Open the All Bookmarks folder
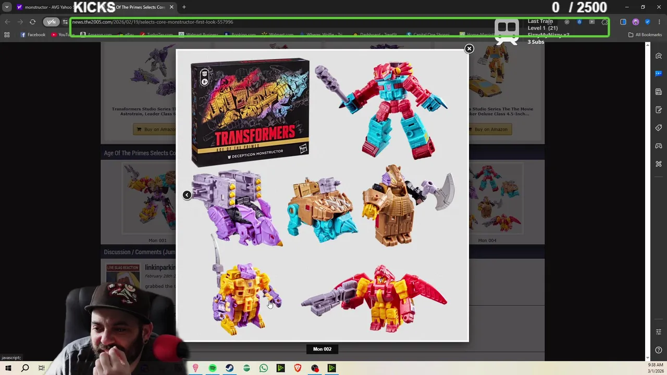 pos(645,35)
